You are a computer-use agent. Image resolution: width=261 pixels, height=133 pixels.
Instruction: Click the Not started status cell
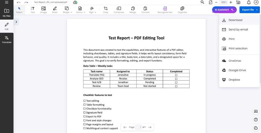(150, 86)
